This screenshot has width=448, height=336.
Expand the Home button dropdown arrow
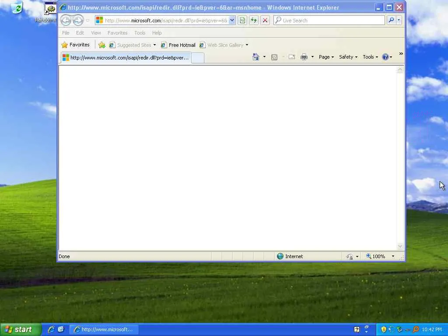tap(264, 57)
